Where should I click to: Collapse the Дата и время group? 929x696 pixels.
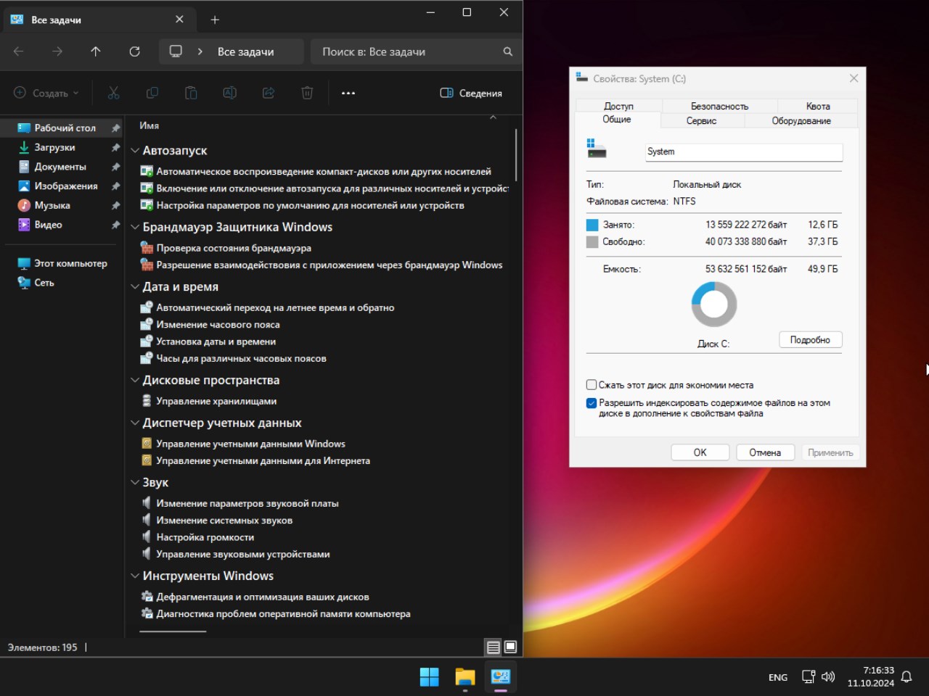135,287
